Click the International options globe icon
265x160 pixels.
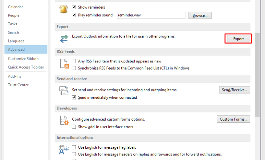[x=63, y=149]
